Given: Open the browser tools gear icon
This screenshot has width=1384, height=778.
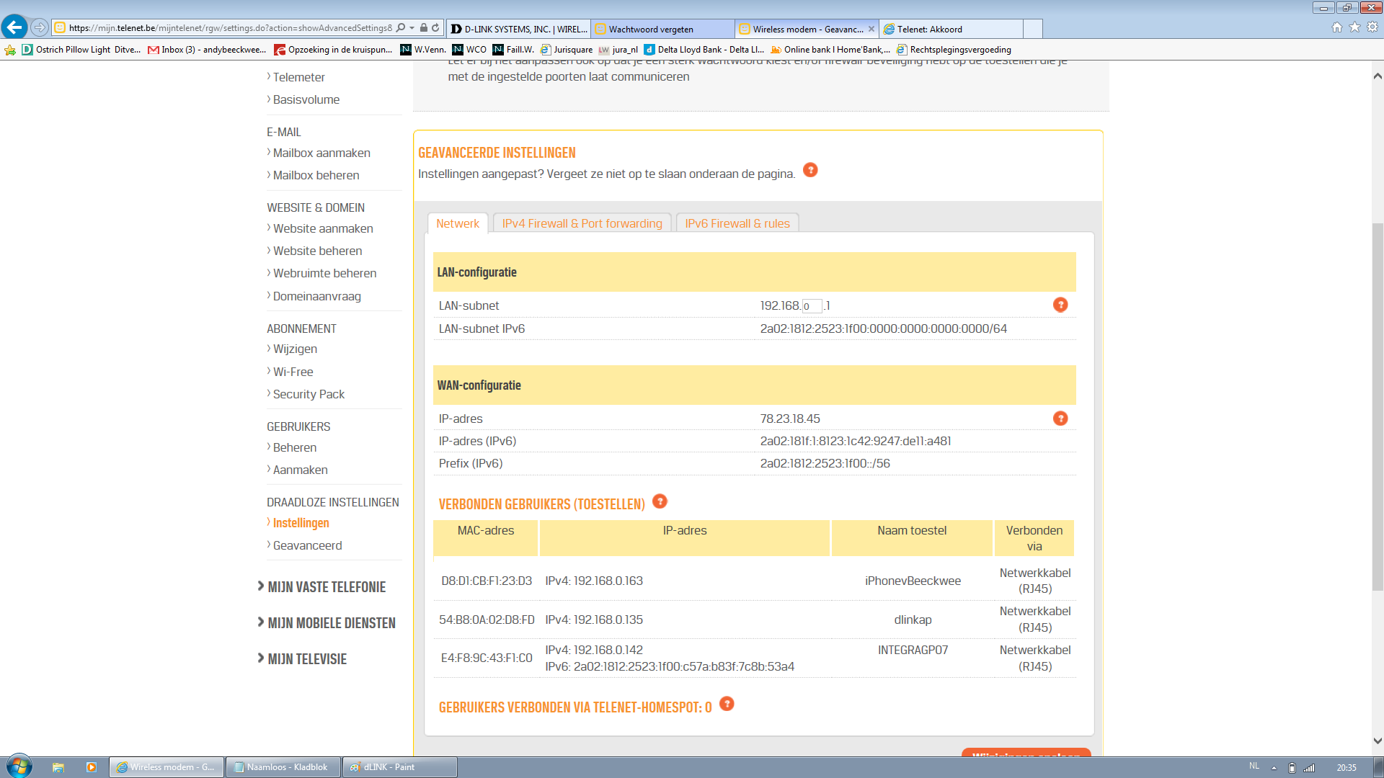Looking at the screenshot, I should pyautogui.click(x=1372, y=27).
